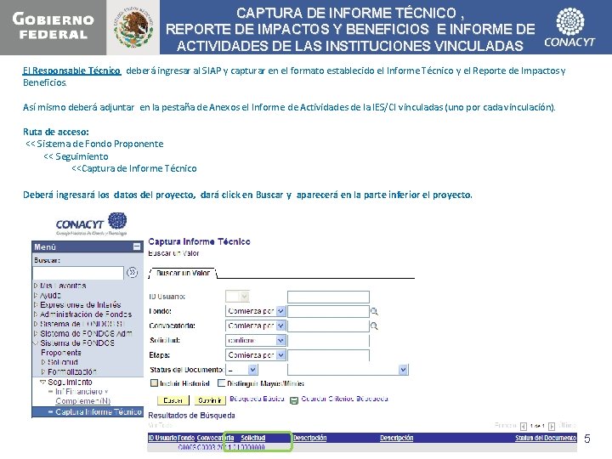The width and height of the screenshot is (612, 459).
Task: Sort by first Descripción column header
Action: click(x=310, y=438)
